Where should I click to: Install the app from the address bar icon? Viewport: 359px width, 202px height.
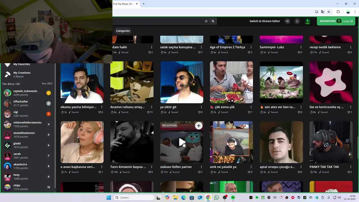pyautogui.click(x=317, y=12)
